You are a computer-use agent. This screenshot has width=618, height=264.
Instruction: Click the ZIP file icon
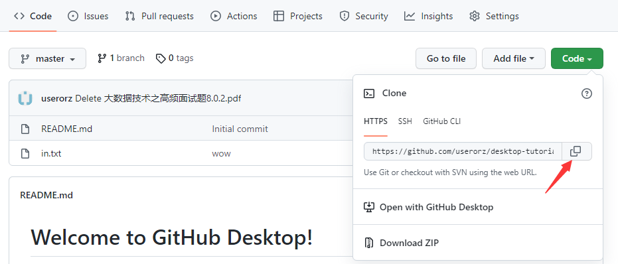click(x=369, y=243)
